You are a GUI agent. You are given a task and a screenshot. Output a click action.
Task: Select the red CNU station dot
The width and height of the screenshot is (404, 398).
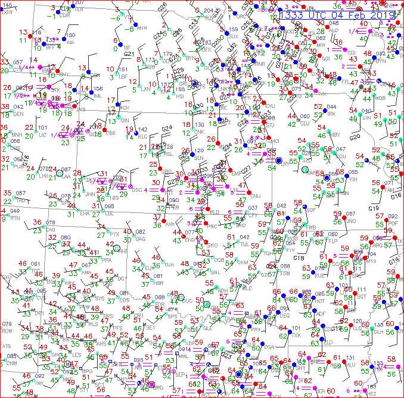tap(248, 192)
